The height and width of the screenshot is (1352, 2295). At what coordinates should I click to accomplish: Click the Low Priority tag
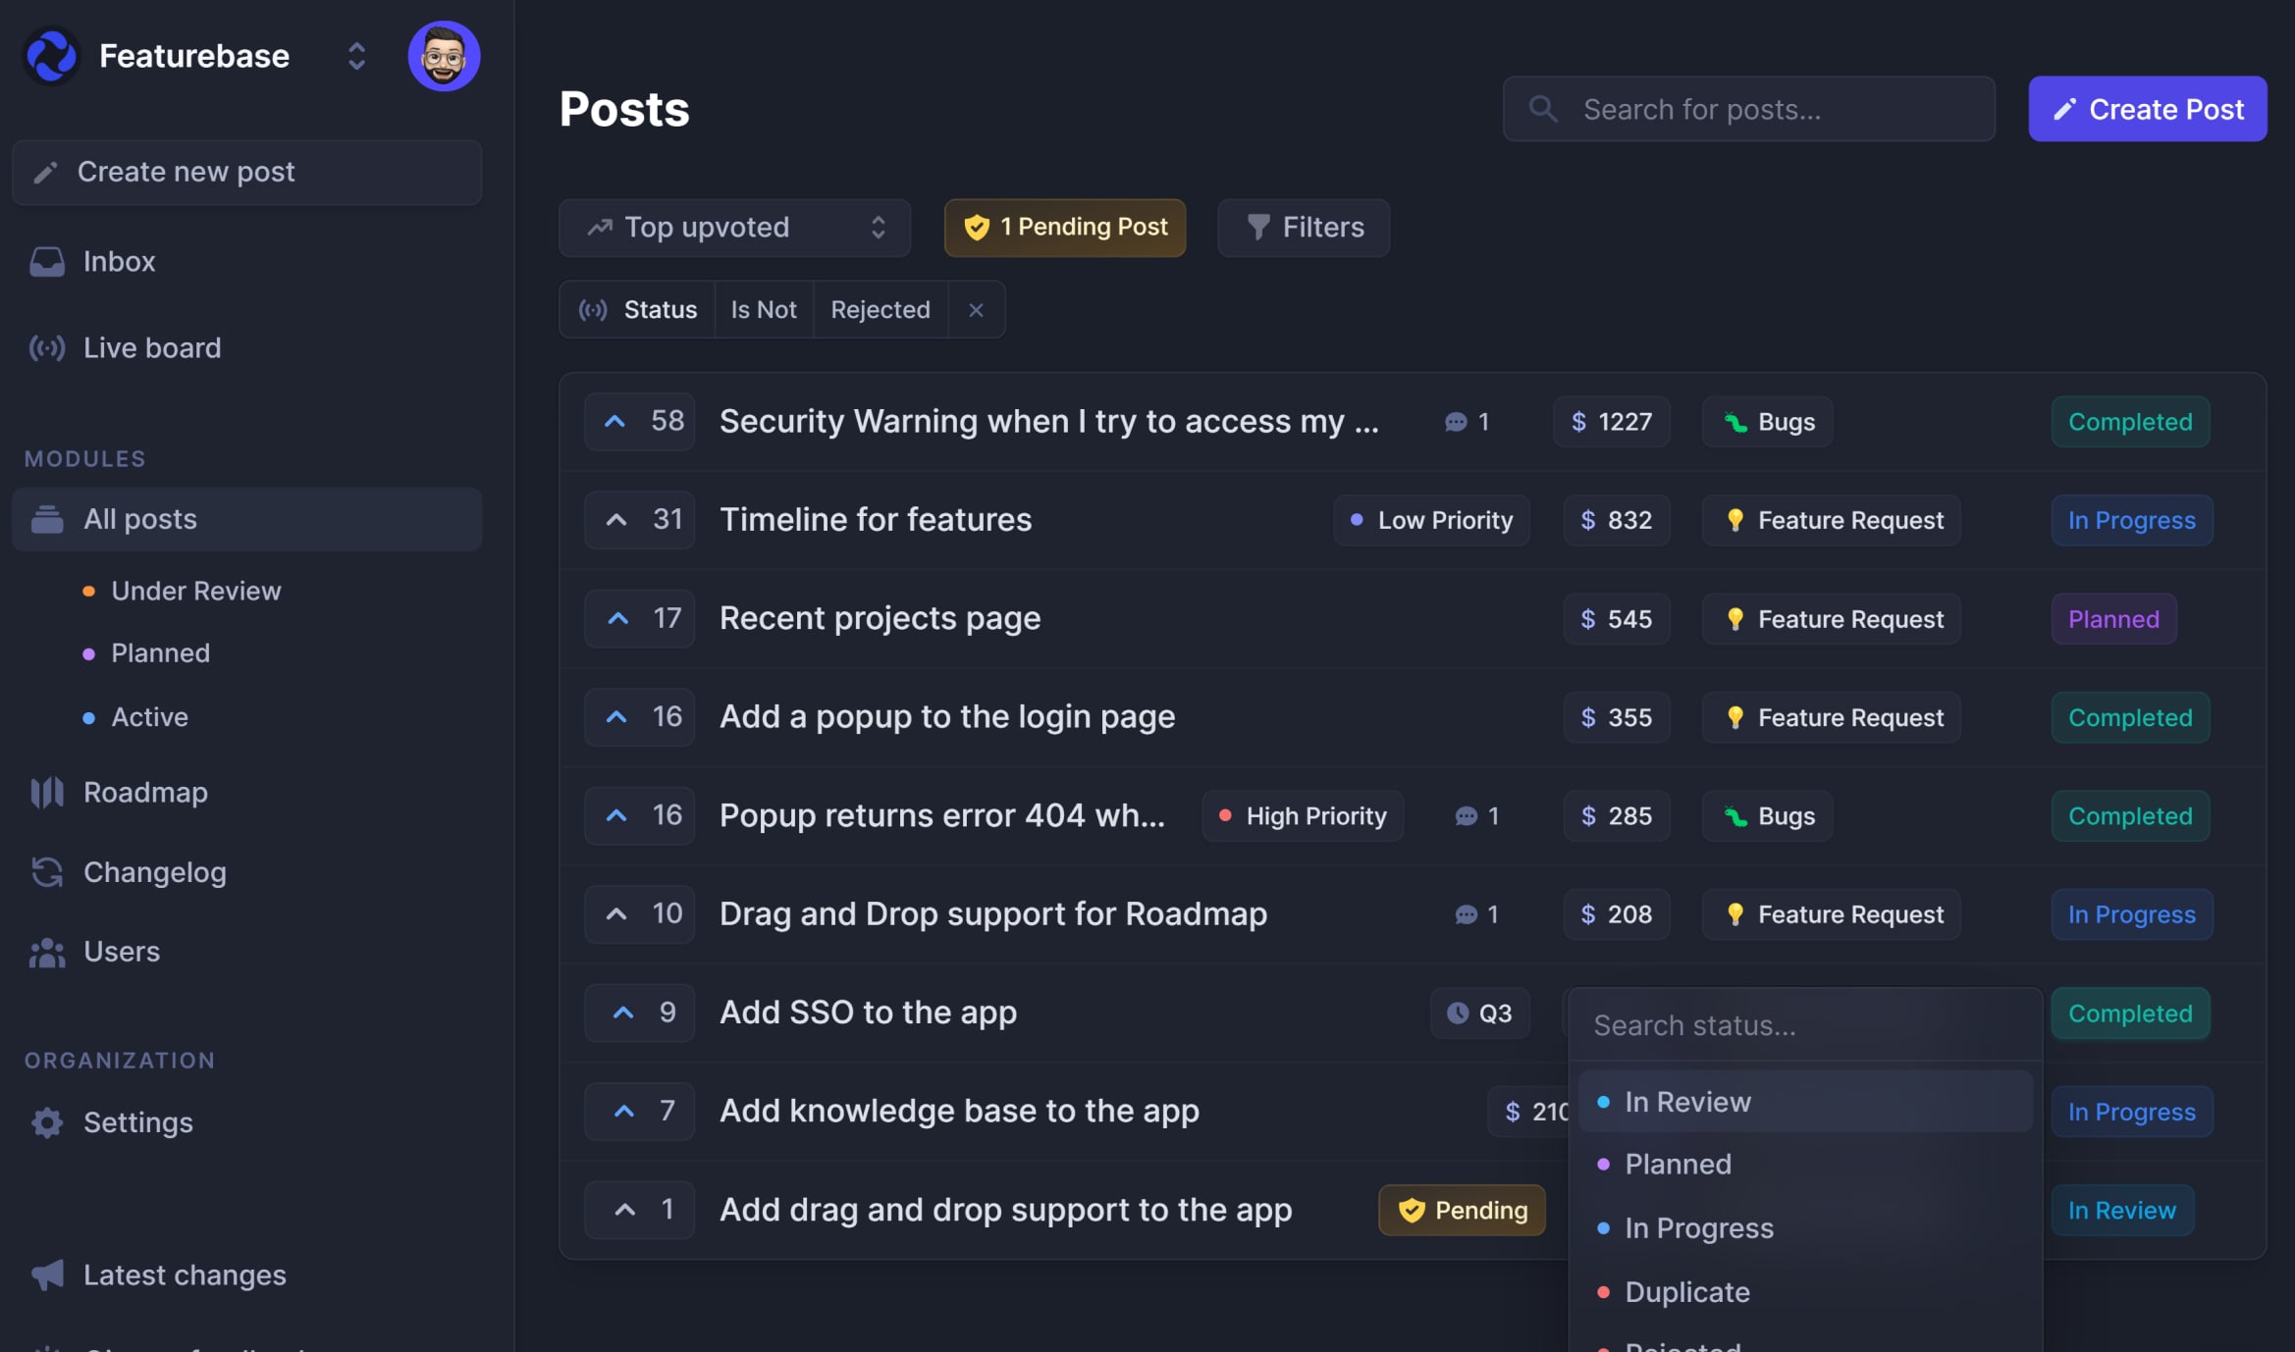[1431, 520]
